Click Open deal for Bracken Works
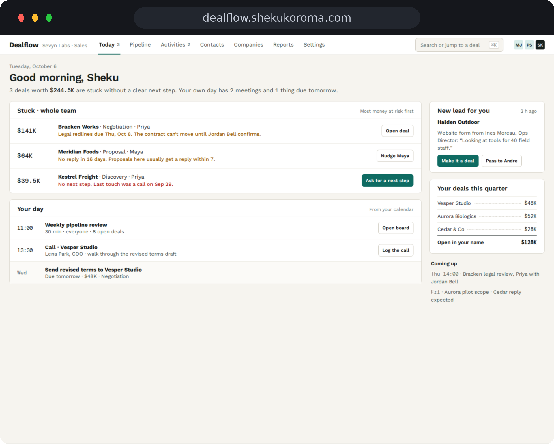This screenshot has height=444, width=554. 397,131
